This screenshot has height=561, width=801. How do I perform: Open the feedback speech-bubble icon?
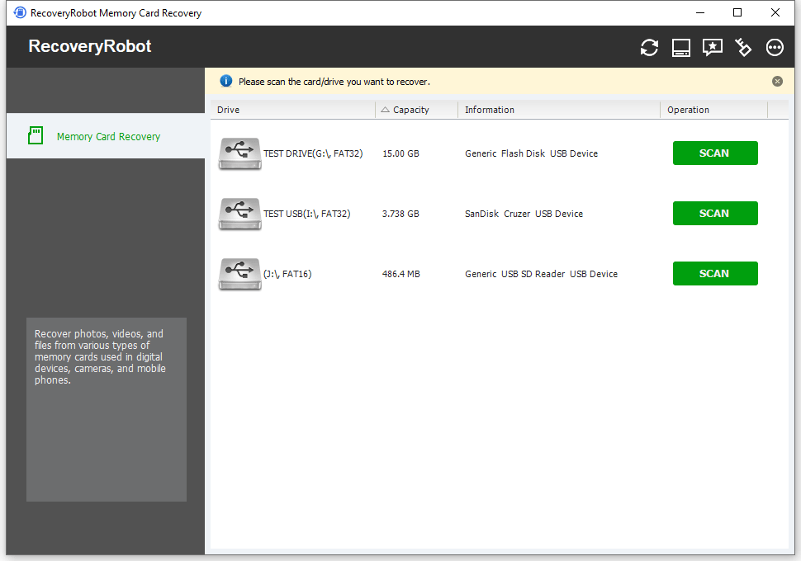click(x=712, y=47)
